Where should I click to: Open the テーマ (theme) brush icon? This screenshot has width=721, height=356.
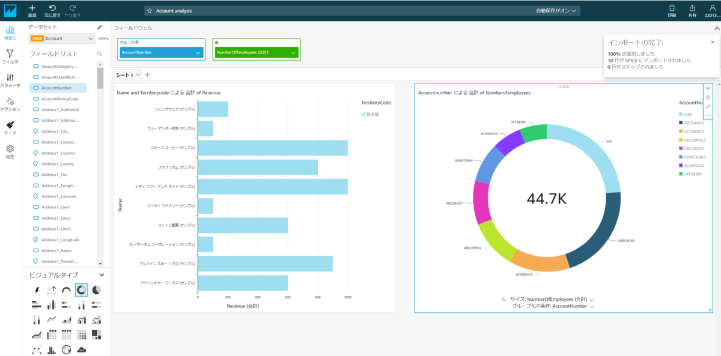point(10,128)
